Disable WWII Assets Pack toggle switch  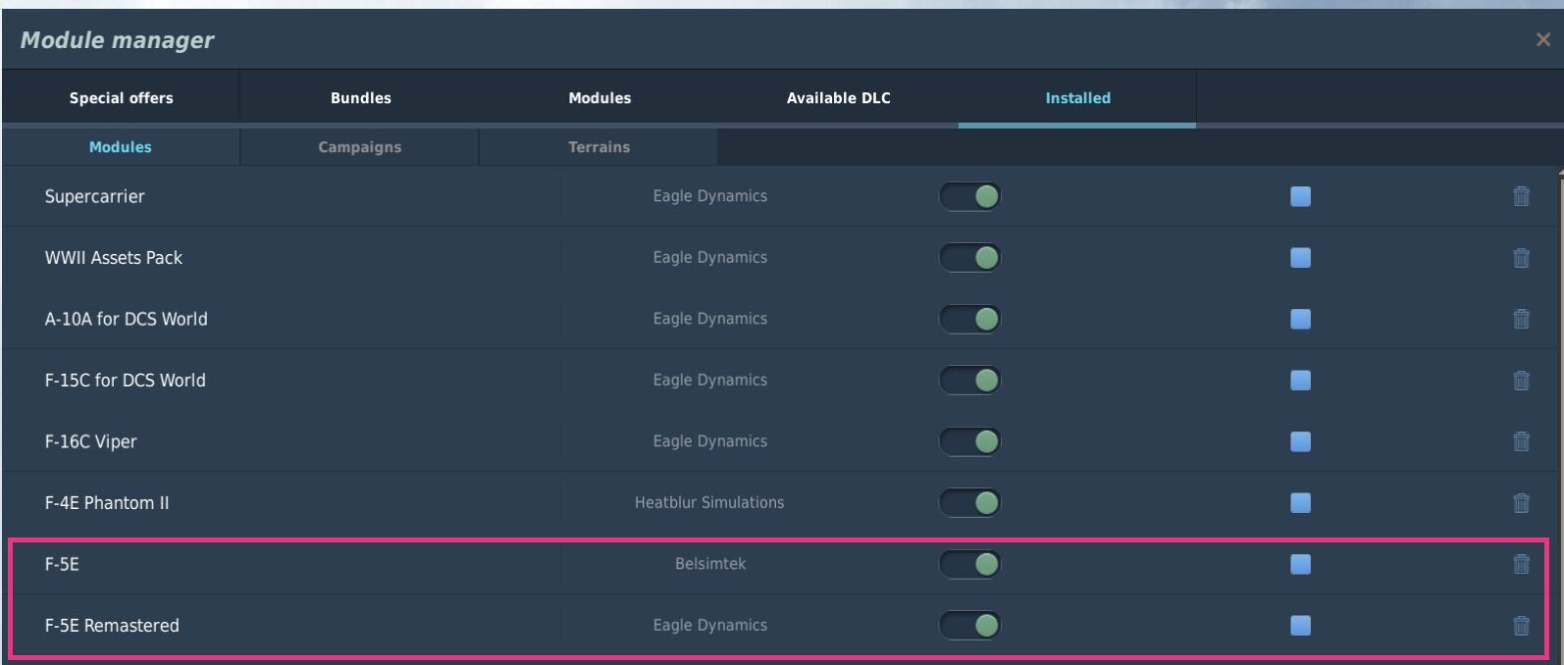[969, 258]
